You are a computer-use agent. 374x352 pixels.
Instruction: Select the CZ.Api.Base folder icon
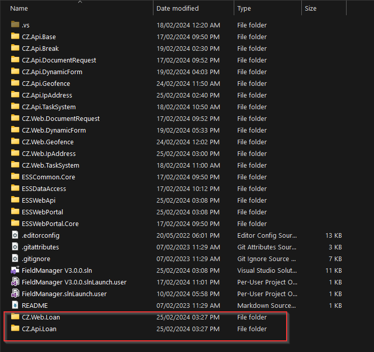[15, 36]
